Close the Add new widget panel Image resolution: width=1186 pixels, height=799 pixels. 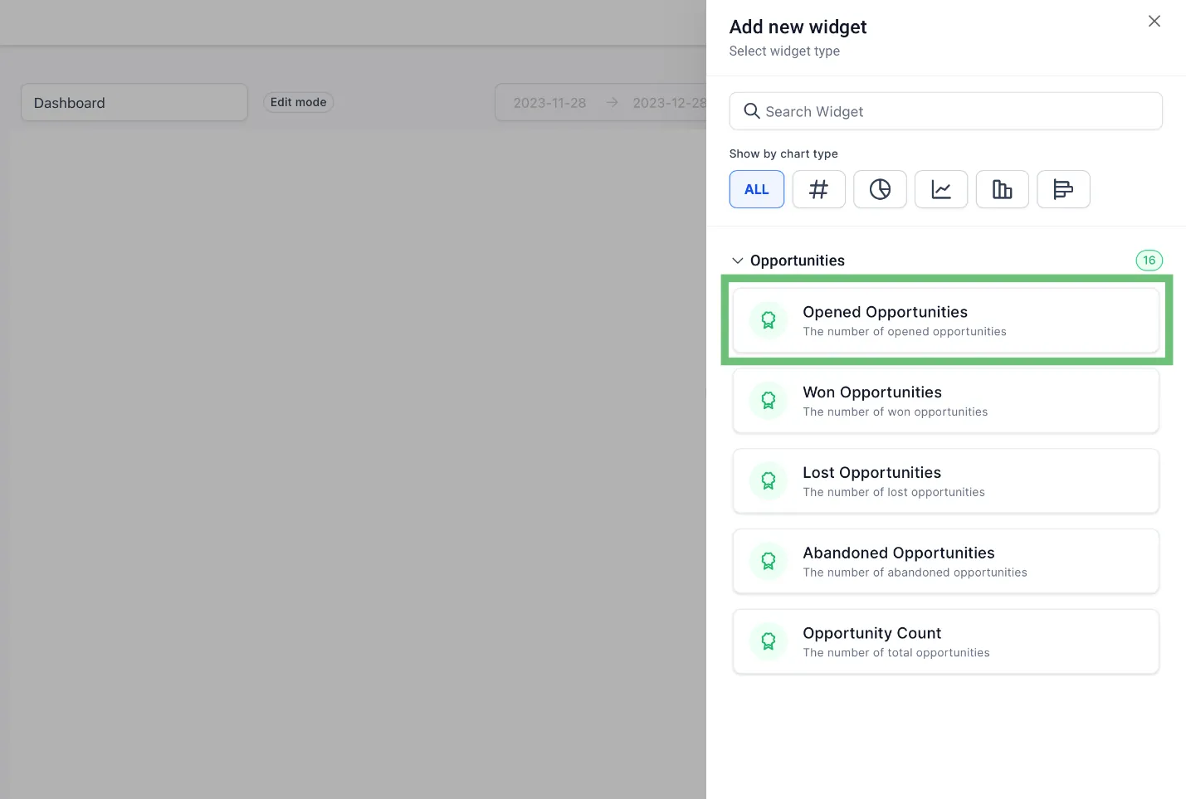[1154, 22]
